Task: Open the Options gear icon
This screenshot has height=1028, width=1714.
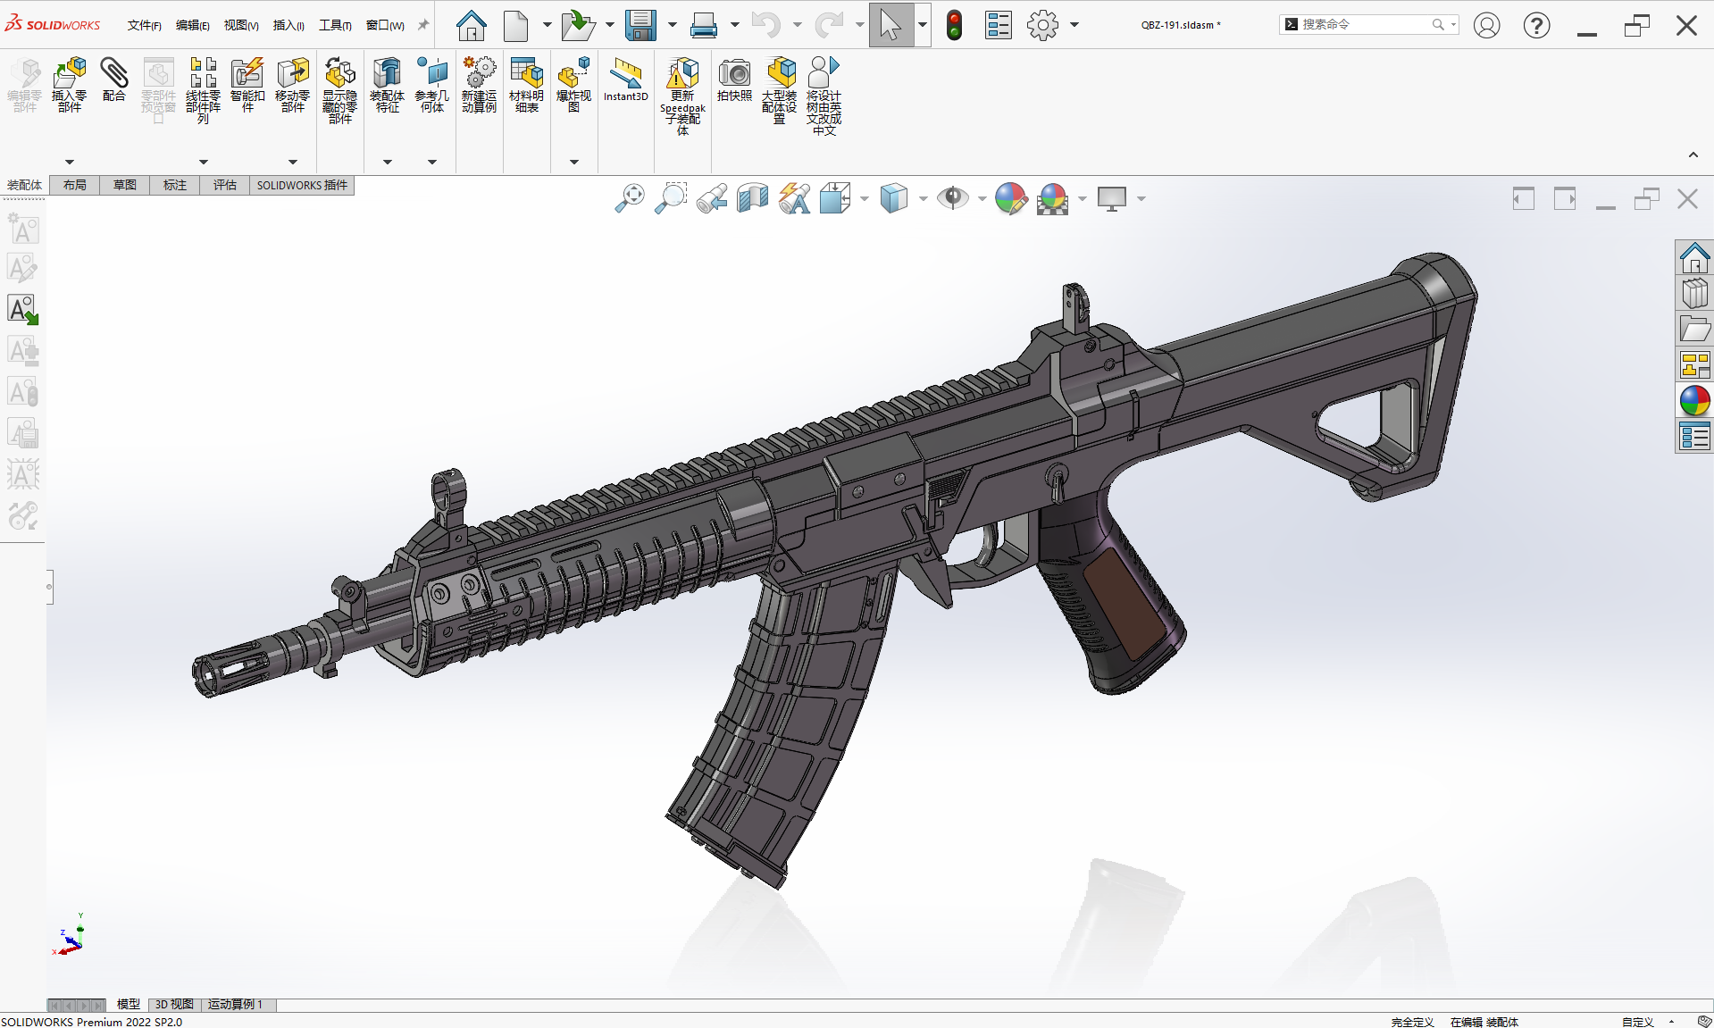Action: coord(1042,25)
